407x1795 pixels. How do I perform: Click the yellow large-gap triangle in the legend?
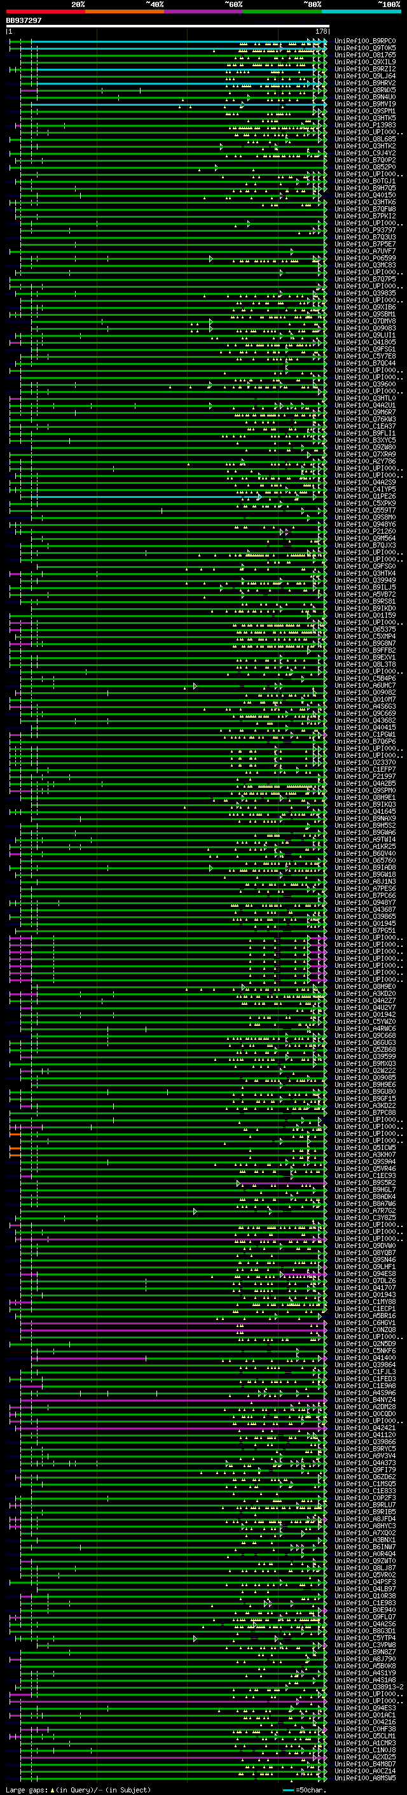coord(52,1789)
